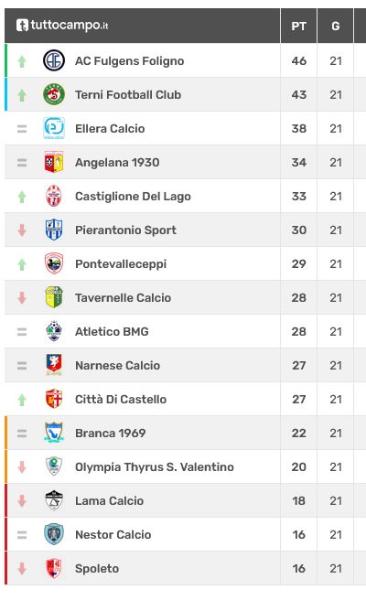The image size is (366, 600).
Task: Sort standings by the PT column header
Action: point(298,26)
